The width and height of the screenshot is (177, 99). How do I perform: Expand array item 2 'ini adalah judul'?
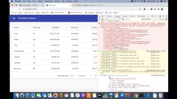109,86
